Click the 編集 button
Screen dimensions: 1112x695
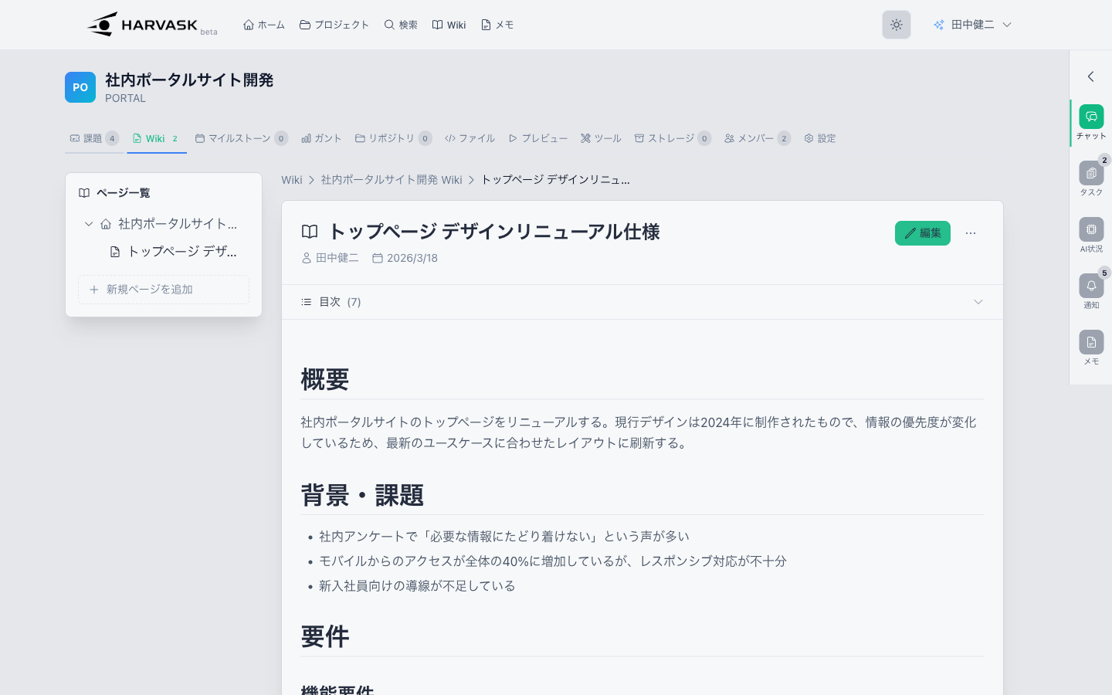coord(922,233)
